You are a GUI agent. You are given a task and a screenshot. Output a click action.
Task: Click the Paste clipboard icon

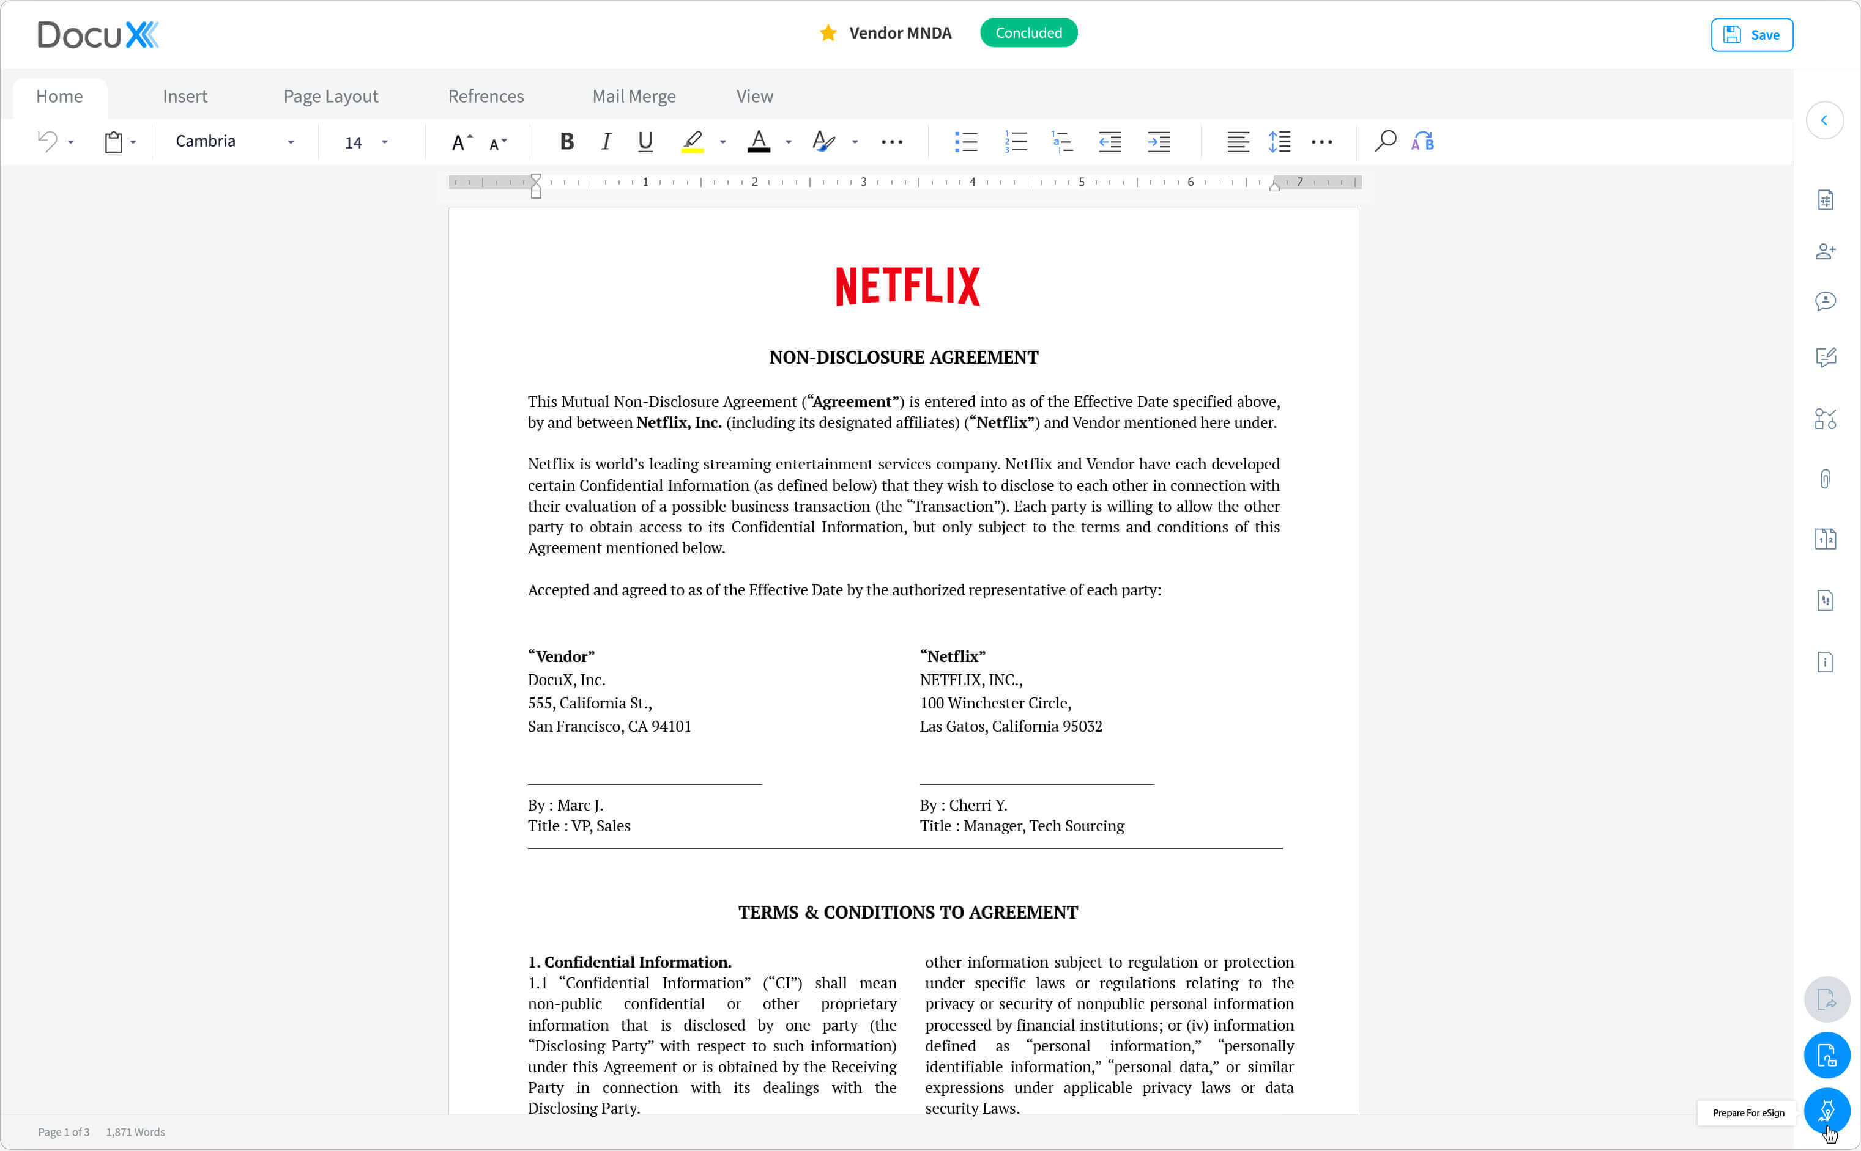[114, 142]
